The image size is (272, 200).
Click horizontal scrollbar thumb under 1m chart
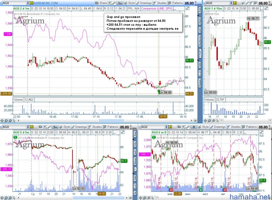coord(111,121)
